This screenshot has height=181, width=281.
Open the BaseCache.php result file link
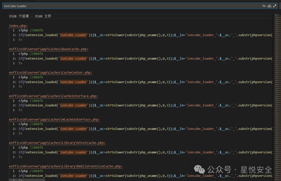tap(49, 49)
